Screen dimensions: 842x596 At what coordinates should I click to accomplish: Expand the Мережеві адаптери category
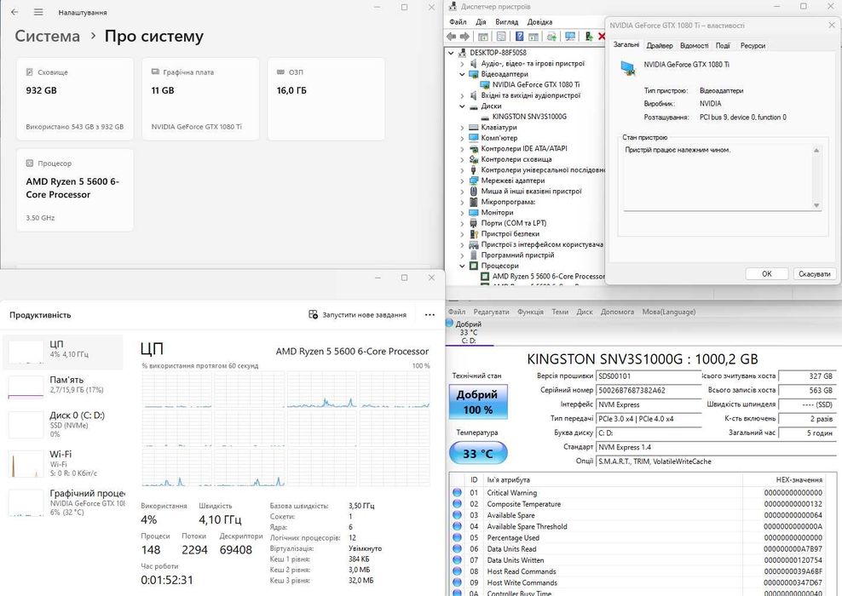pos(462,181)
